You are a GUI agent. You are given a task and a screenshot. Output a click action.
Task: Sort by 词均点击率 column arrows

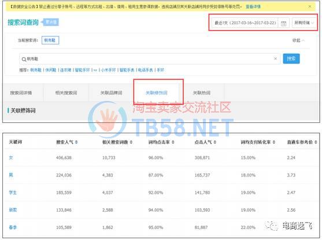click(x=173, y=142)
